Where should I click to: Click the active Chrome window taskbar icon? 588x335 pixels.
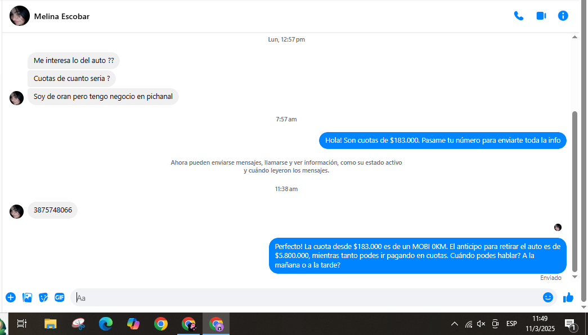click(x=217, y=324)
